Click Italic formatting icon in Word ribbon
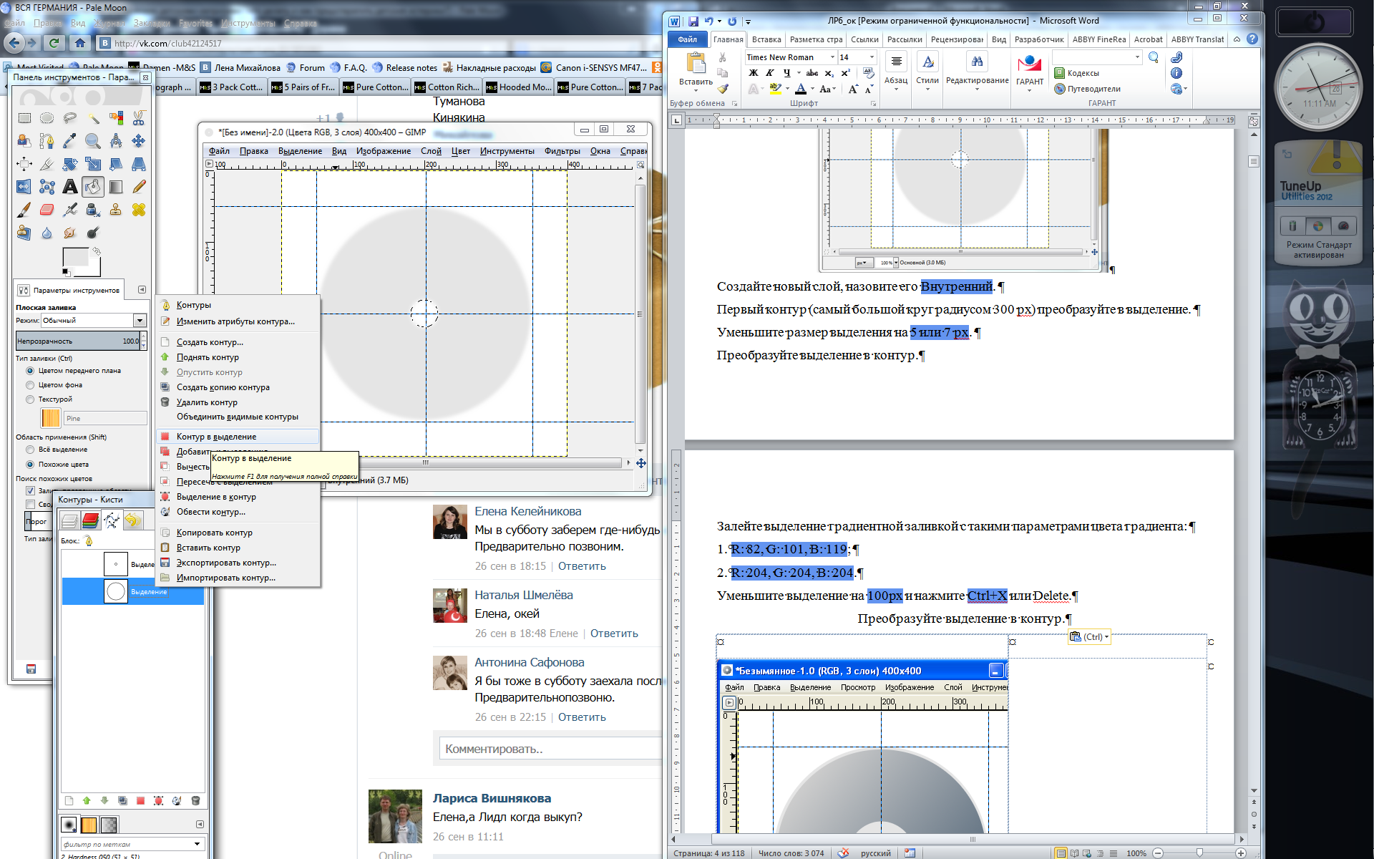Screen dimensions: 1374x859 (769, 73)
